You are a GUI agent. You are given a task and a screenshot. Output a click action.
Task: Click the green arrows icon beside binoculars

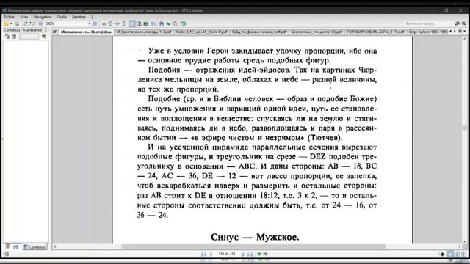168,23
